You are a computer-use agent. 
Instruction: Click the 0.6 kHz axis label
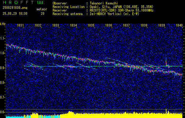point(2,112)
